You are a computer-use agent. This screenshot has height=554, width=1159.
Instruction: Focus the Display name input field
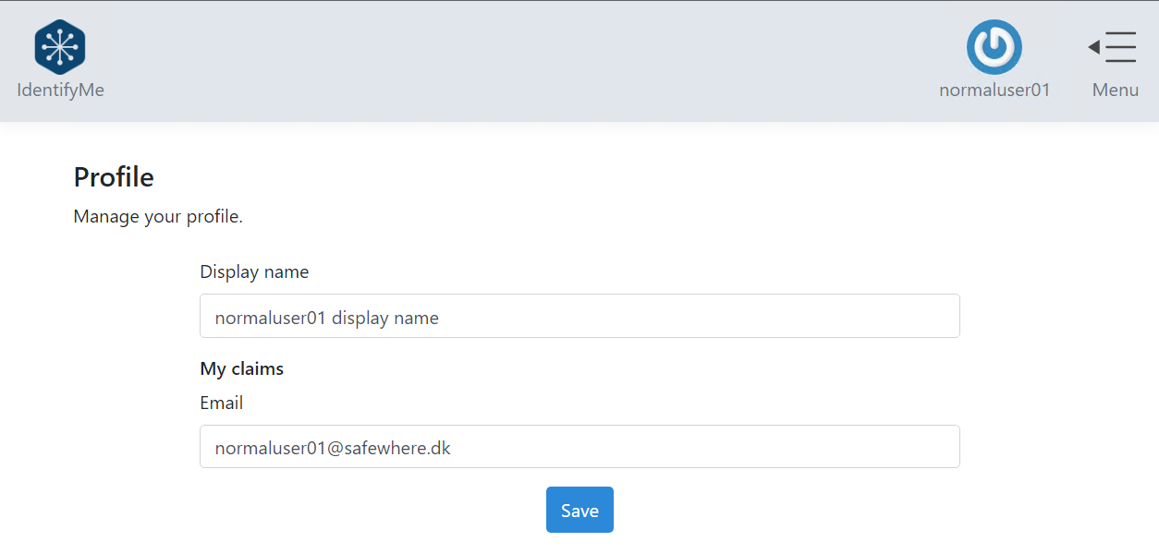(x=579, y=317)
